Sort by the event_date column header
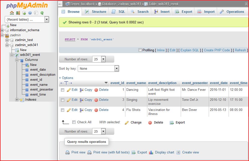 (x=219, y=83)
